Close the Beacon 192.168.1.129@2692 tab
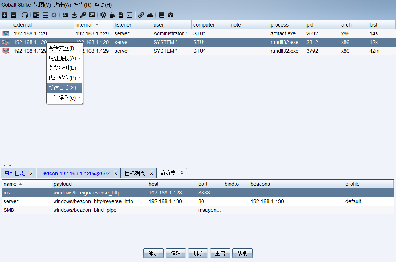396x262 pixels. [x=116, y=173]
